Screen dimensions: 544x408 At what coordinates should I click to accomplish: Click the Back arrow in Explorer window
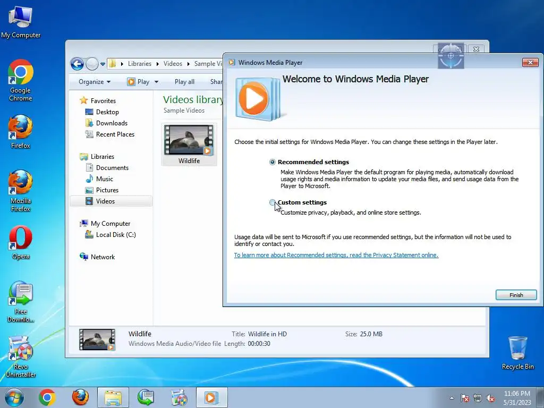[x=77, y=64]
